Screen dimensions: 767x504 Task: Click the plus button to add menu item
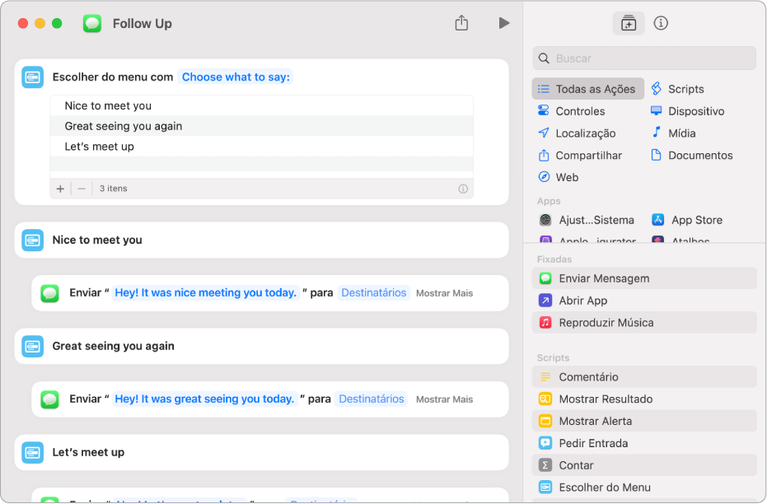60,189
